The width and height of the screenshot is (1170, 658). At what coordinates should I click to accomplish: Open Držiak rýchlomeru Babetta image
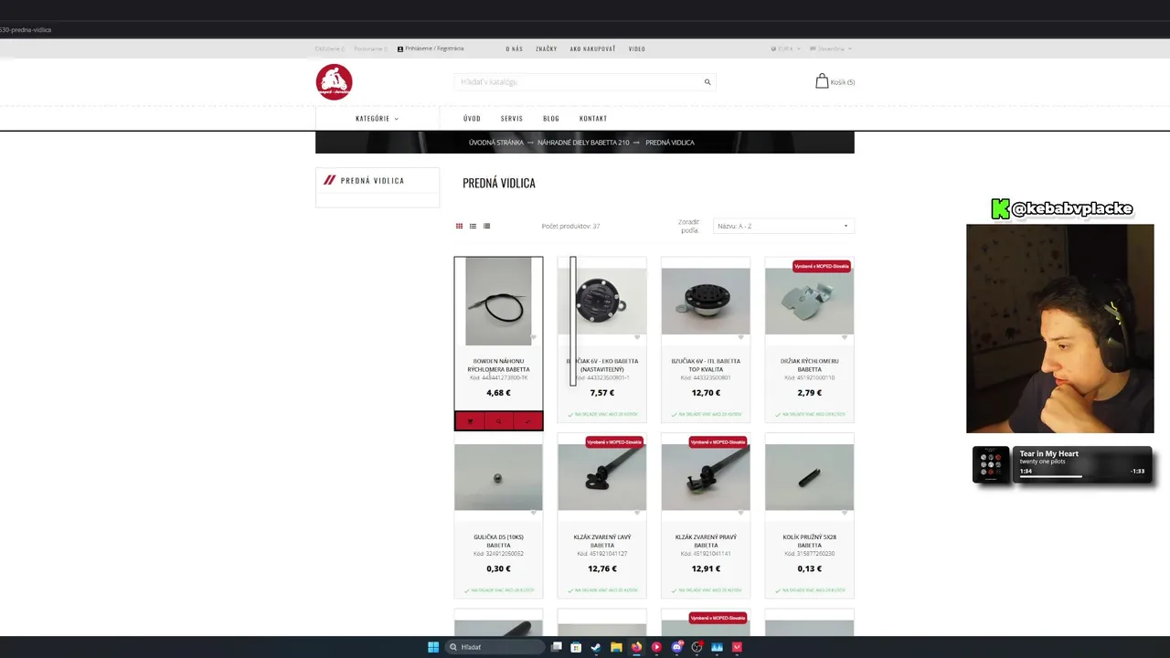(809, 301)
